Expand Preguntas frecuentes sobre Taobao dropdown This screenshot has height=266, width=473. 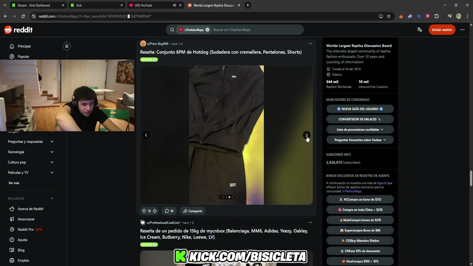[x=360, y=140]
